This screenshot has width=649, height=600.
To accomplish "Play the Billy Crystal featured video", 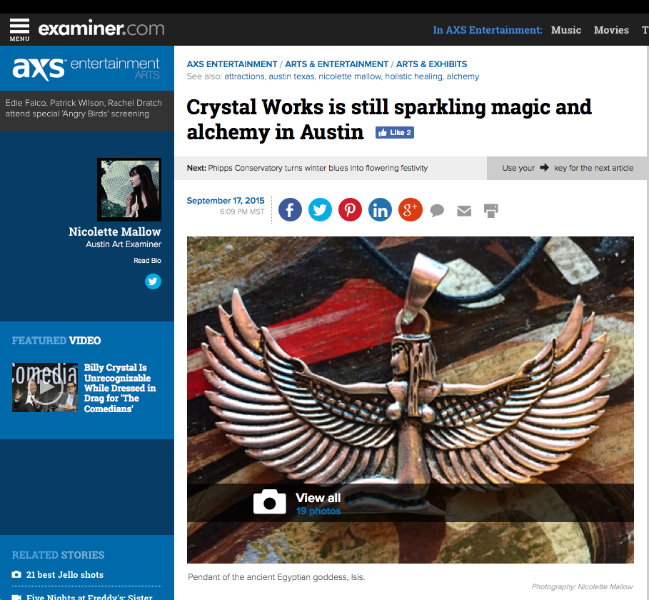I will coord(45,388).
